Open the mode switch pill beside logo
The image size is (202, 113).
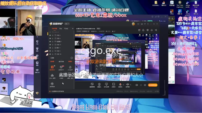pos(67,24)
